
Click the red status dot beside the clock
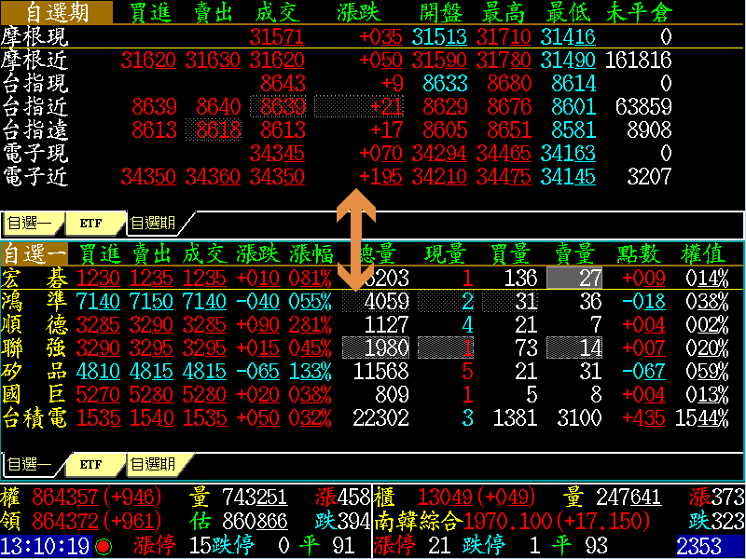(x=103, y=546)
